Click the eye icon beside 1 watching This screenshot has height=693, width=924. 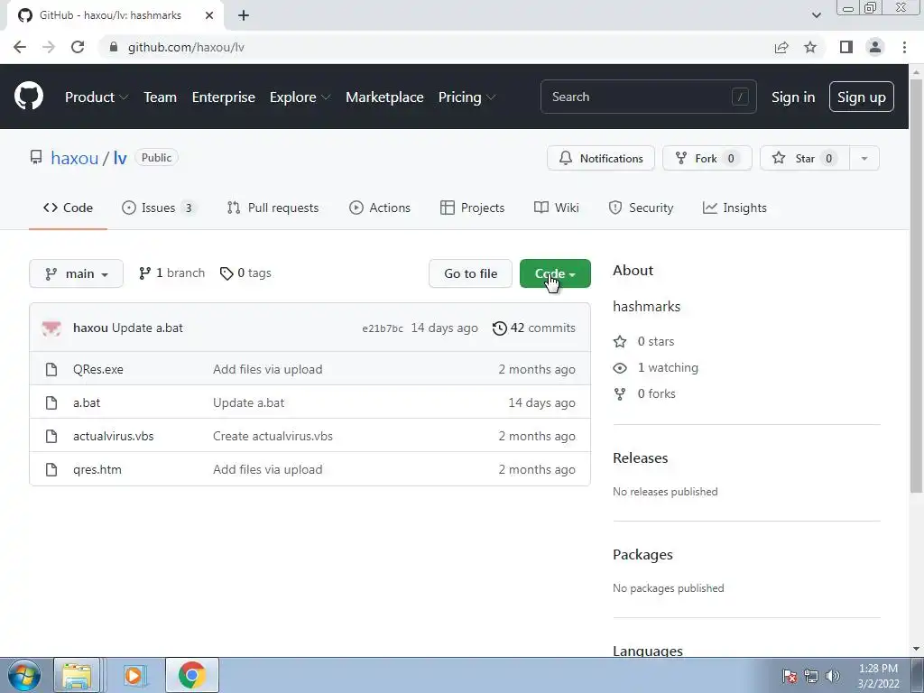[x=620, y=368]
